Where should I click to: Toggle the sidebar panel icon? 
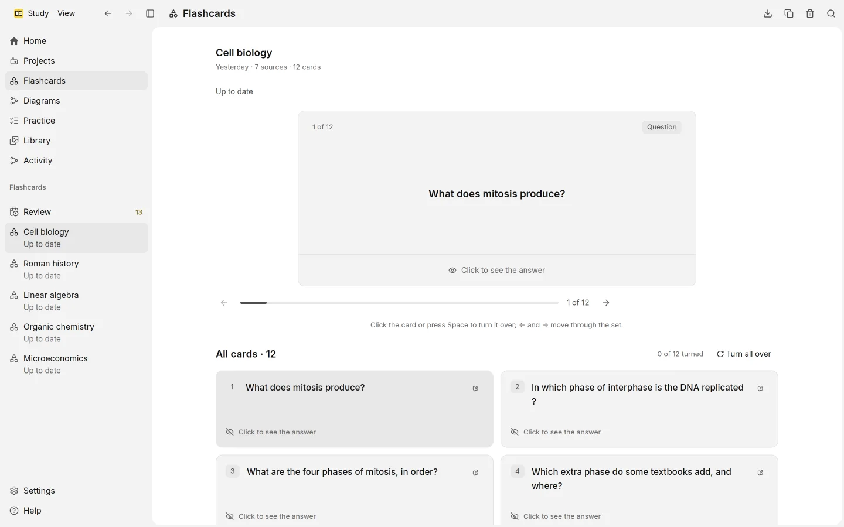(x=150, y=13)
